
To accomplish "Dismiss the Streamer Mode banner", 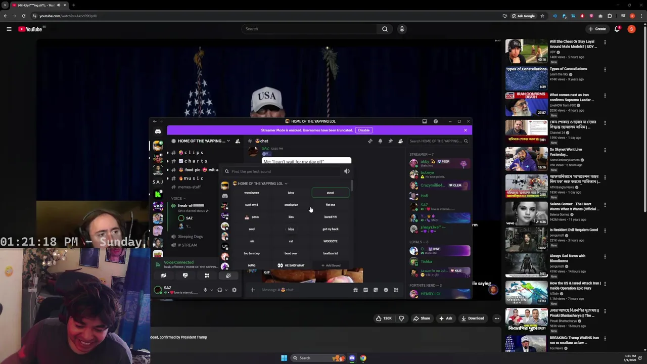I will click(466, 130).
